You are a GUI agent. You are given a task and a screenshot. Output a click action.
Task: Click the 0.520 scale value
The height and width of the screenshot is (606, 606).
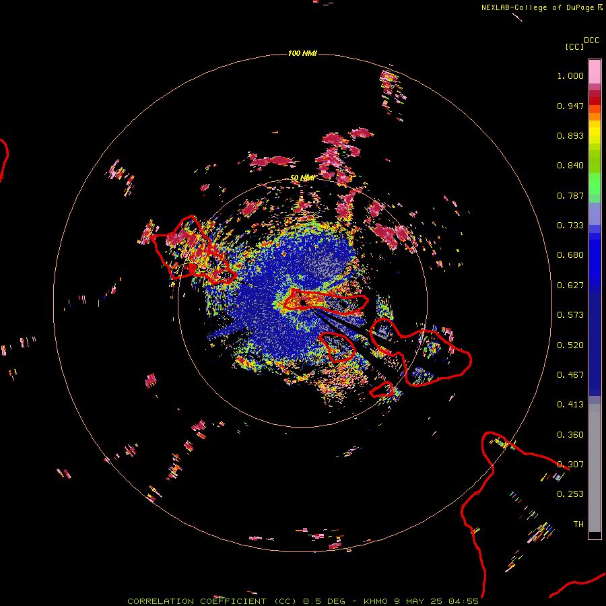[x=570, y=345]
